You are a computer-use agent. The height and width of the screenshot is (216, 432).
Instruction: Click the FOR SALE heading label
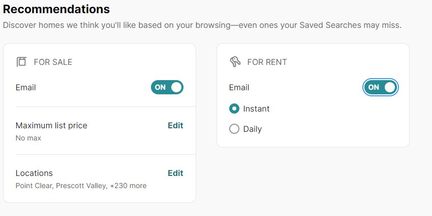click(53, 62)
